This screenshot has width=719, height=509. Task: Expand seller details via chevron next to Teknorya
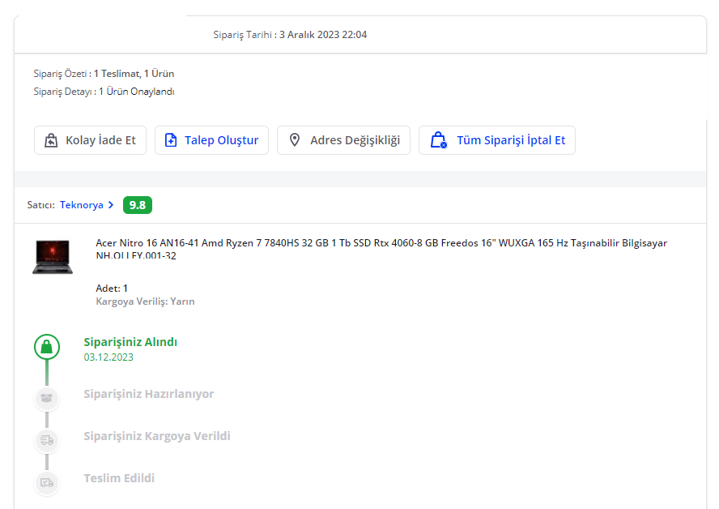point(111,205)
